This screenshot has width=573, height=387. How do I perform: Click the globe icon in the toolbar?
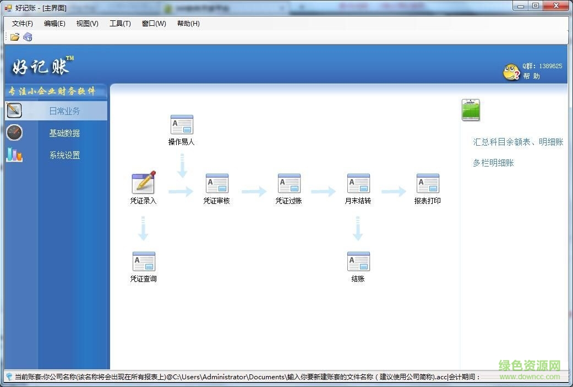(x=28, y=36)
